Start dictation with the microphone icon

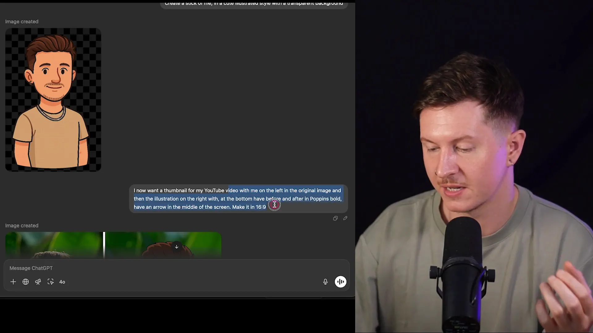coord(325,282)
